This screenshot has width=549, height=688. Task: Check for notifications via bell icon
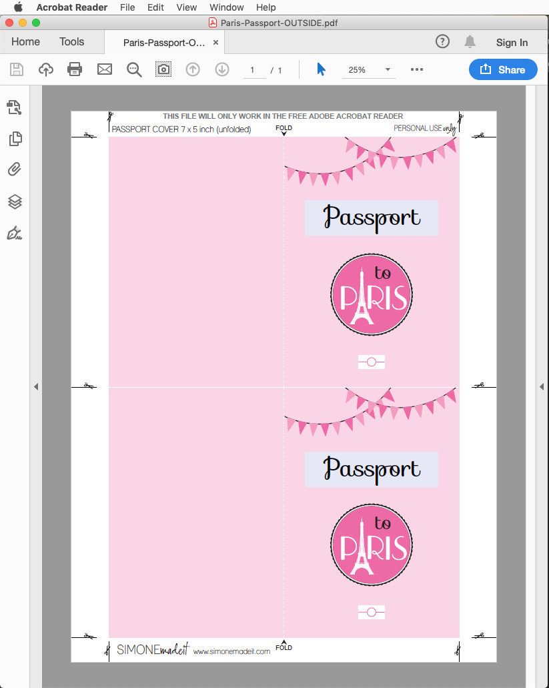470,41
